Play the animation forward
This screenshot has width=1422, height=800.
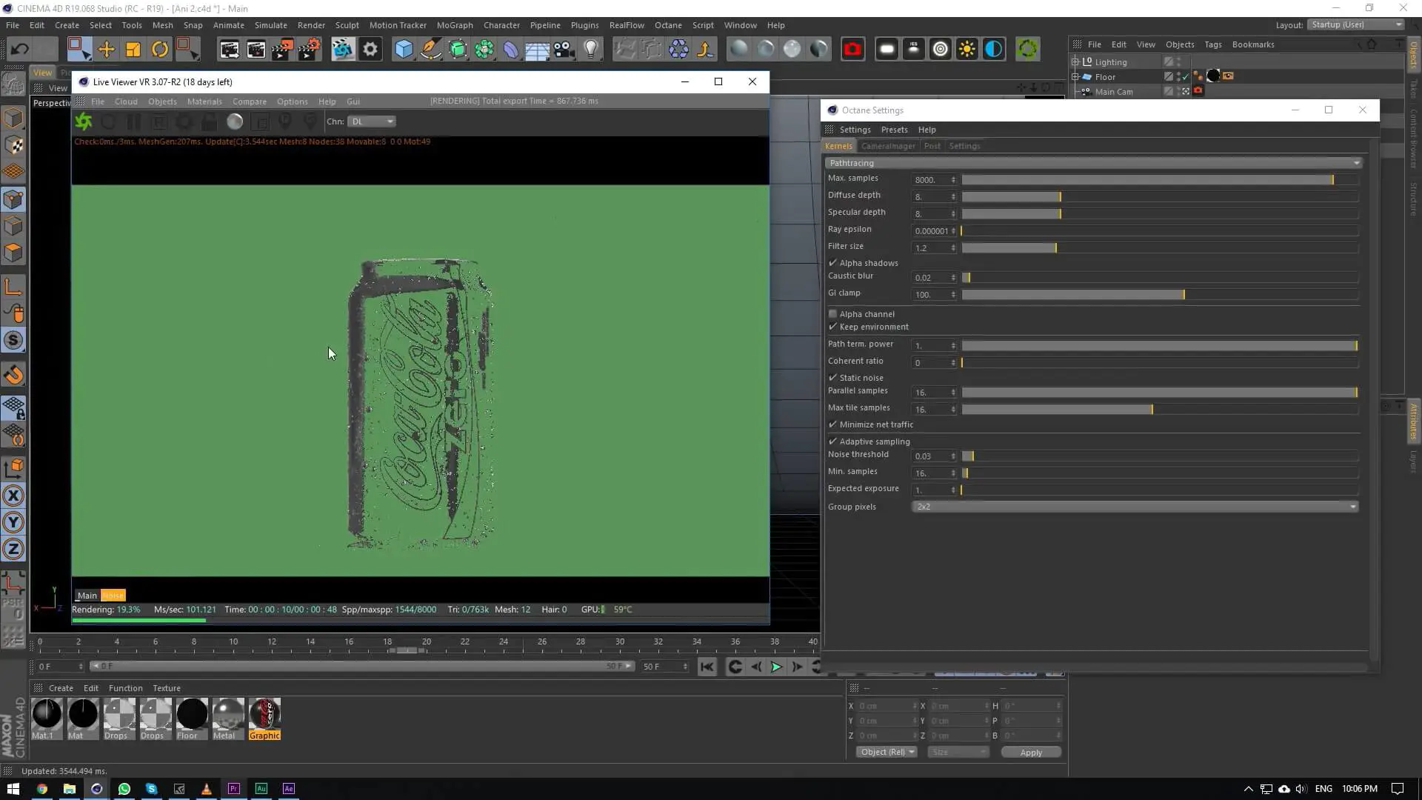tap(776, 667)
